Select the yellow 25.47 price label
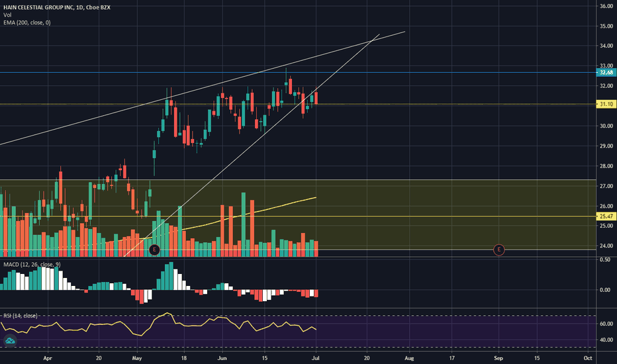The width and height of the screenshot is (617, 364). [606, 216]
